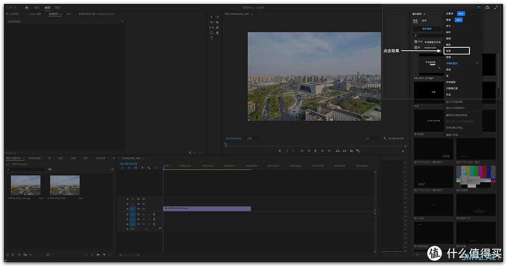
Task: Switch Project panel to List view
Action: click(x=13, y=255)
